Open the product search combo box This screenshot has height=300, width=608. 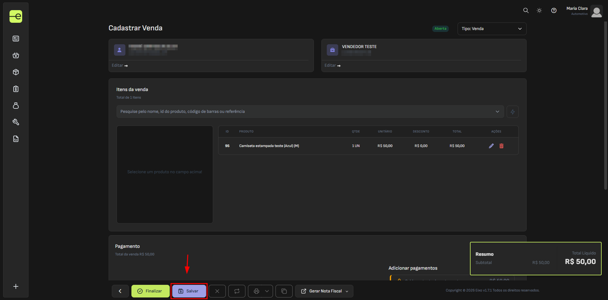[310, 112]
